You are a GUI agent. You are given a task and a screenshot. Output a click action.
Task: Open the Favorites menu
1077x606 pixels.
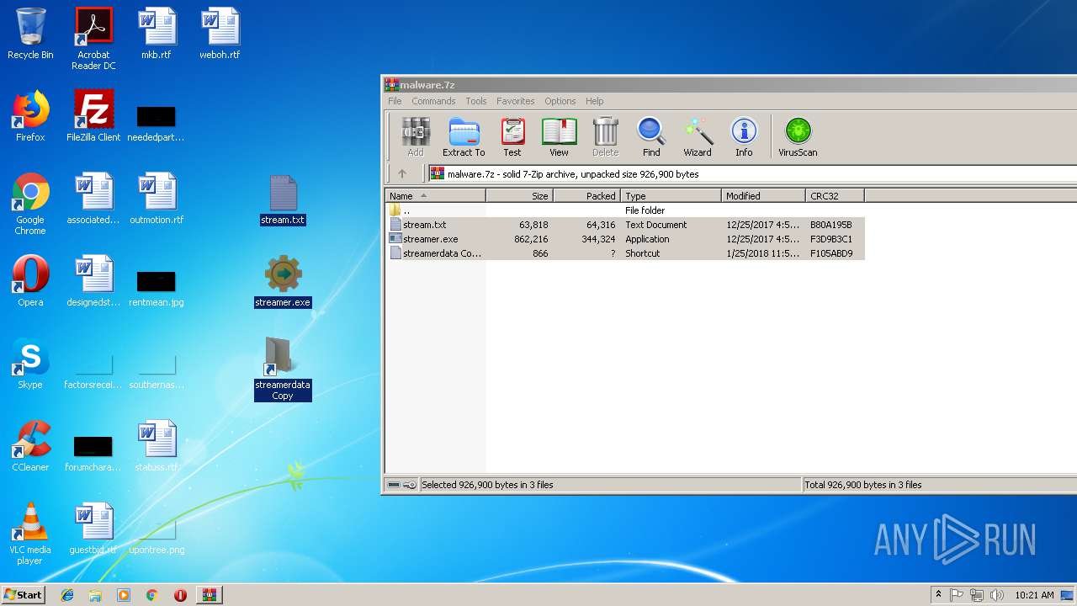515,101
